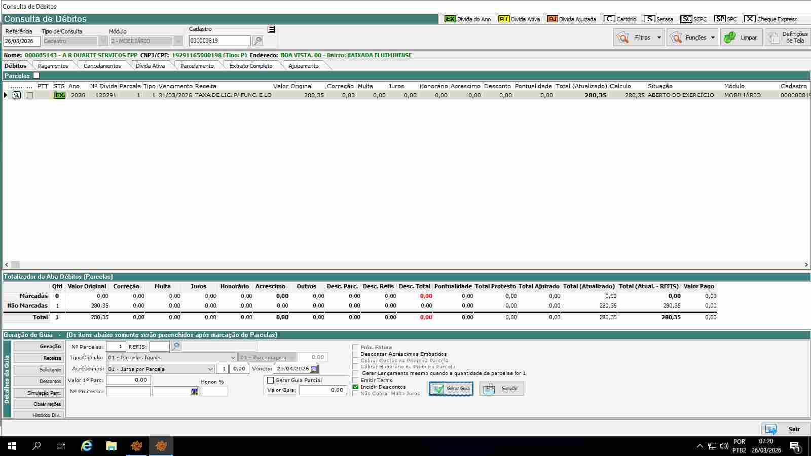The height and width of the screenshot is (456, 811).
Task: Click the calendar icon beside Nº Processo
Action: click(195, 392)
